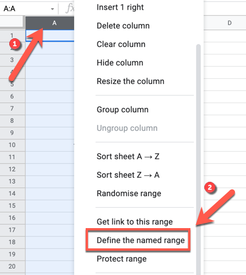Select row 7 header
This screenshot has height=275, width=246.
(x=12, y=109)
